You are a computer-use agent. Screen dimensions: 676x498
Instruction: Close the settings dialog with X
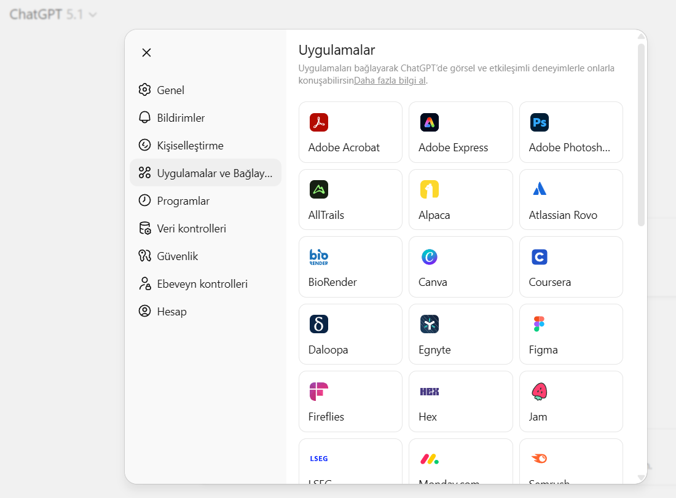coord(147,53)
